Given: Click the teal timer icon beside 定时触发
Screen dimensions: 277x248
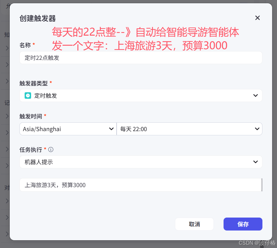Looking at the screenshot, I should pyautogui.click(x=28, y=96).
